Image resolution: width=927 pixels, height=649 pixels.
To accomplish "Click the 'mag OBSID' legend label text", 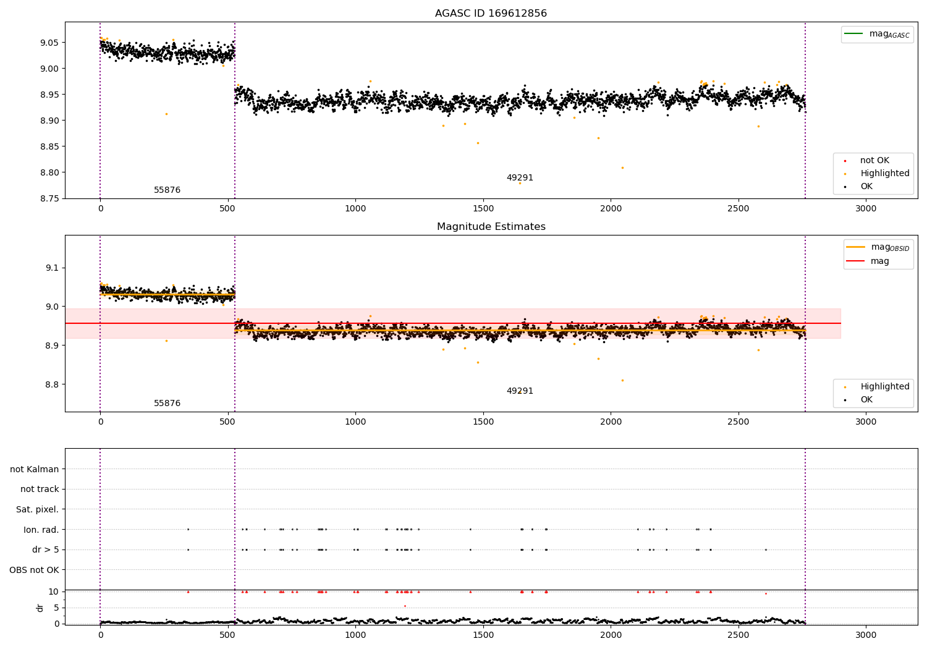I will [x=890, y=247].
